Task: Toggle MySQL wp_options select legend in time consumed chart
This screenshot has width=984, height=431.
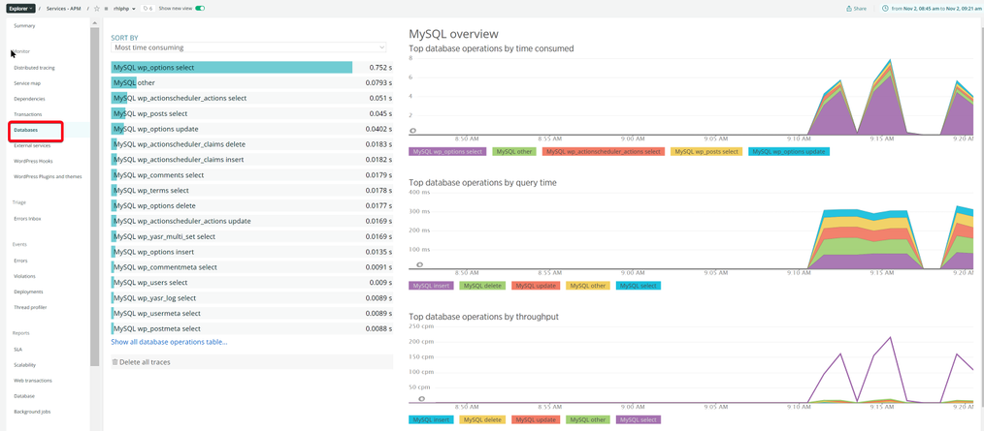Action: click(x=448, y=152)
